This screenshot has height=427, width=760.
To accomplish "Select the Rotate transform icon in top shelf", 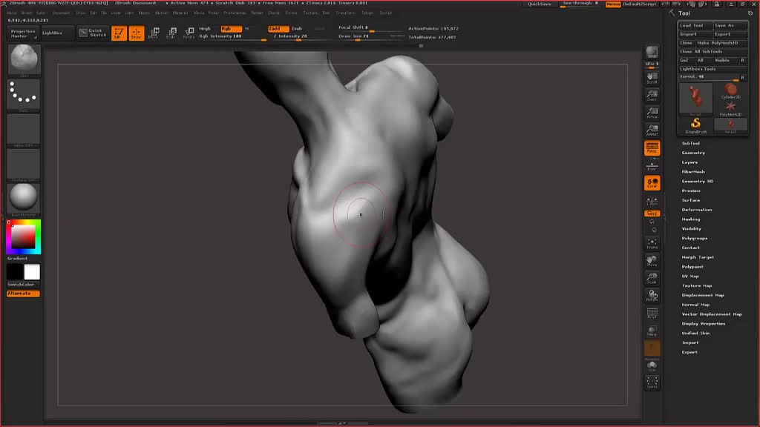I will (189, 33).
